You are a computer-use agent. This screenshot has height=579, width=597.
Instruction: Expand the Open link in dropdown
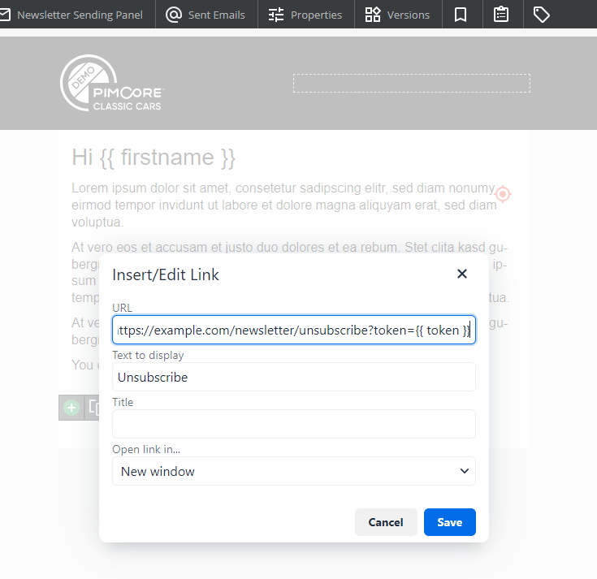(293, 471)
